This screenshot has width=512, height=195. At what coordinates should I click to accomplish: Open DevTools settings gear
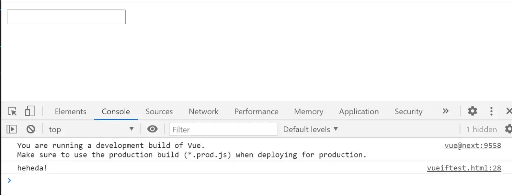472,111
